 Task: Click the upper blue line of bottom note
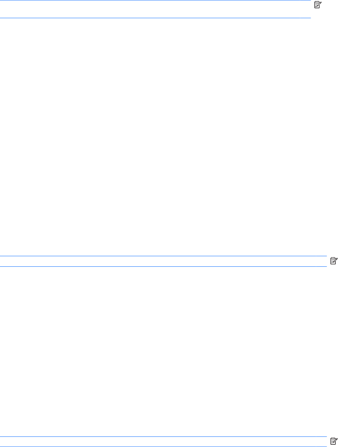coord(164,437)
